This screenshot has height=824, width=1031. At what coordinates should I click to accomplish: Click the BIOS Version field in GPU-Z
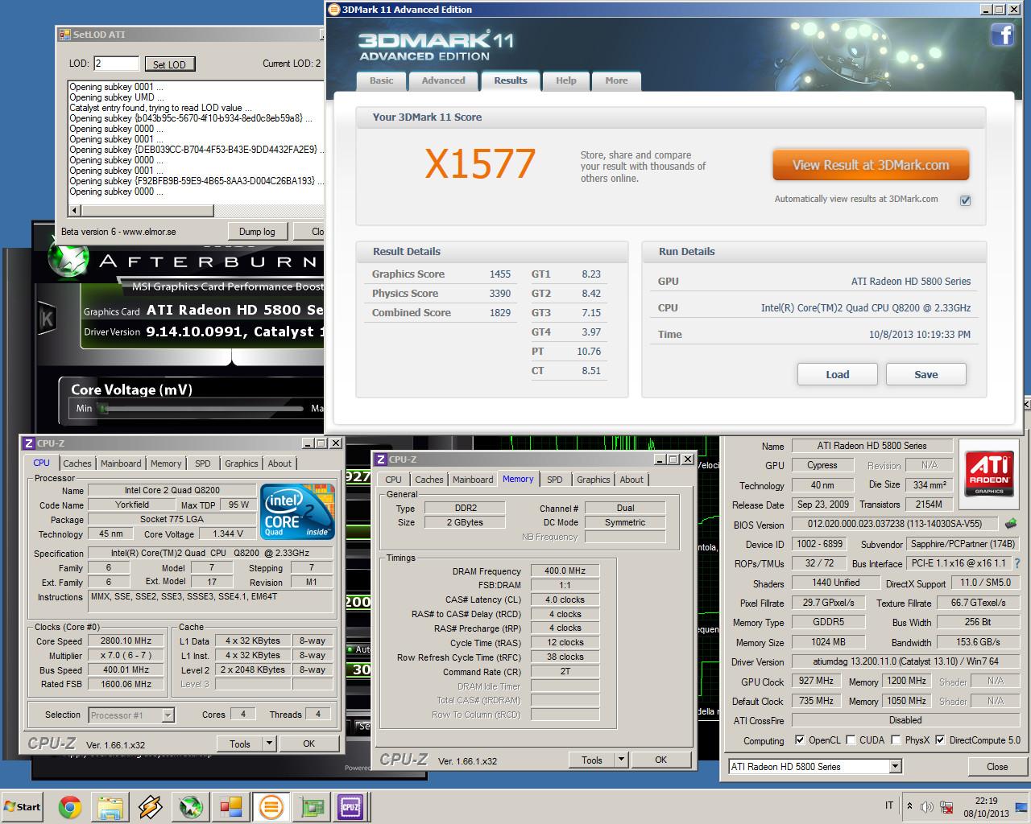(895, 524)
